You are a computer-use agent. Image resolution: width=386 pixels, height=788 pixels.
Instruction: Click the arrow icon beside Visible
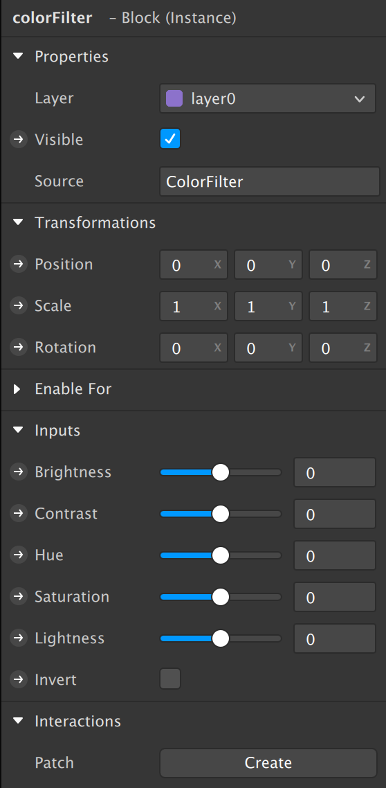19,140
